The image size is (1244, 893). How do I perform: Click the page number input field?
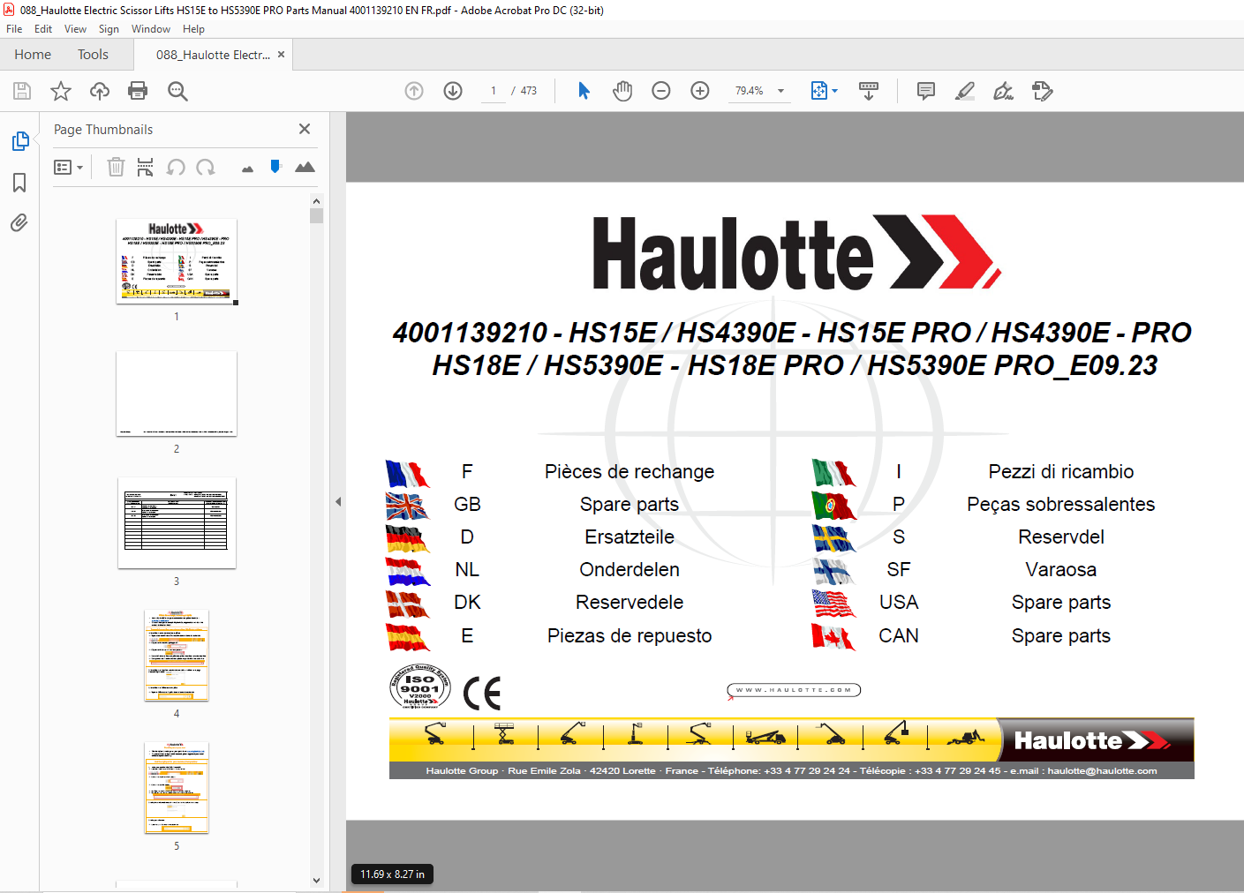tap(494, 91)
